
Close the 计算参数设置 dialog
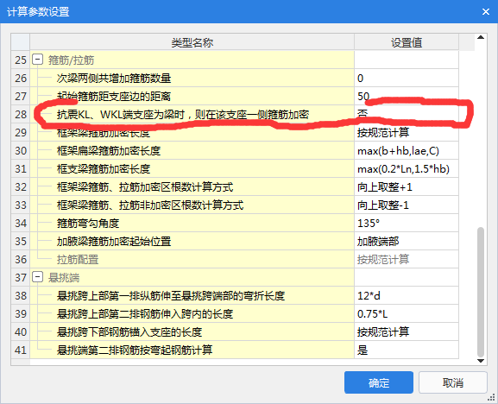tap(486, 12)
